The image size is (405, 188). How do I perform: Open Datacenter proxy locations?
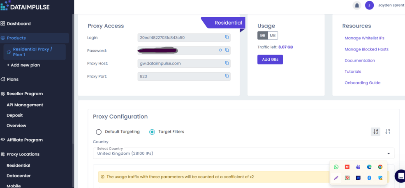(19, 176)
